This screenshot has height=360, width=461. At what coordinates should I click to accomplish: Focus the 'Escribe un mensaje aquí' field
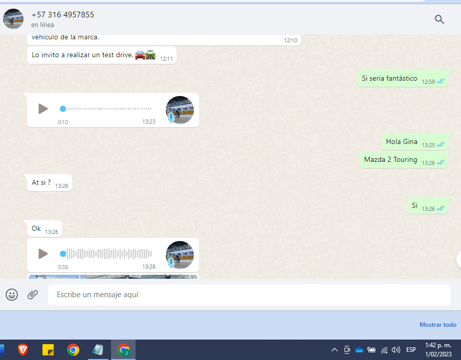tap(249, 295)
